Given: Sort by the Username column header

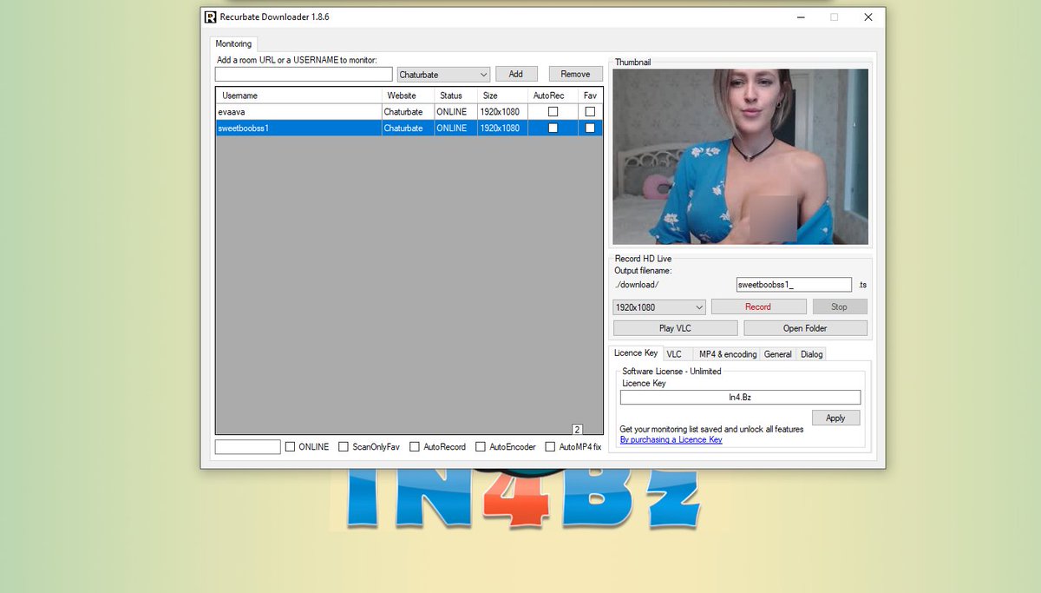Looking at the screenshot, I should tap(298, 96).
